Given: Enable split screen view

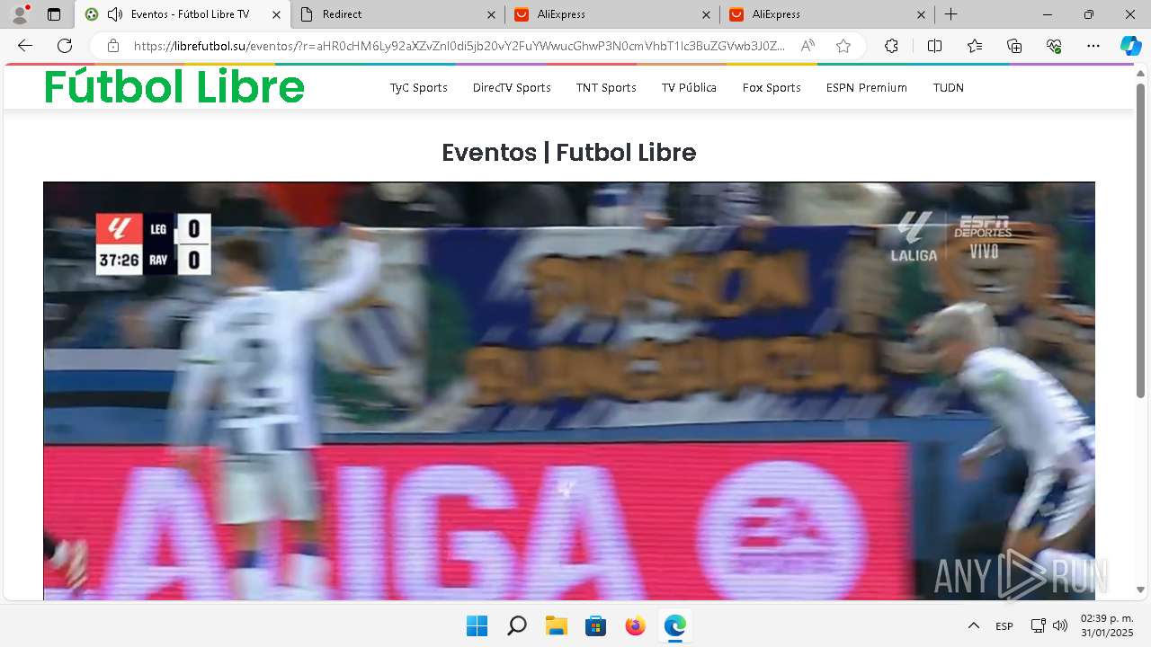Looking at the screenshot, I should coord(934,46).
